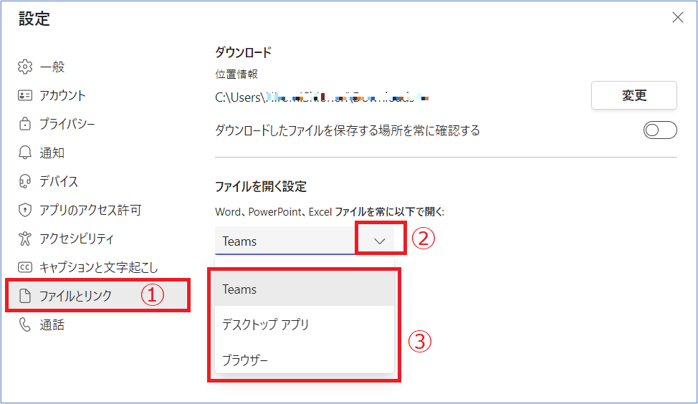Screen dimensions: 698x404
Task: Toggle always ask where to save downloads
Action: [x=659, y=130]
